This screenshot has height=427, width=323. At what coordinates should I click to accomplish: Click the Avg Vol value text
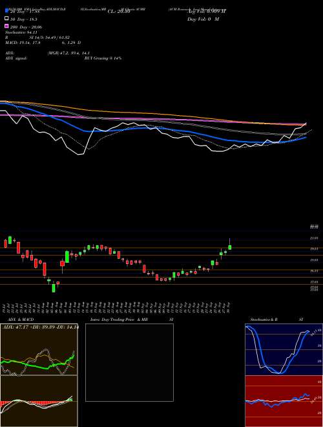(207, 11)
